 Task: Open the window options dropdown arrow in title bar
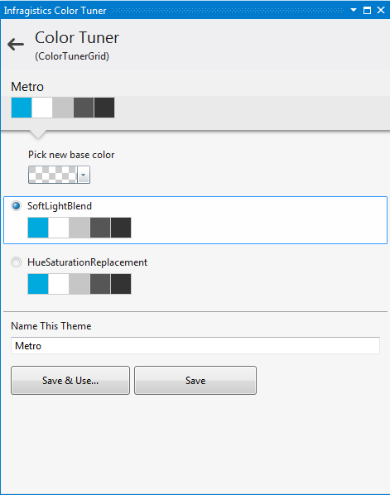[354, 11]
